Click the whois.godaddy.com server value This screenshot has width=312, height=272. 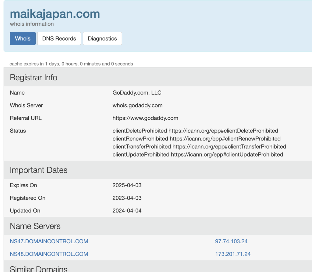click(x=137, y=105)
